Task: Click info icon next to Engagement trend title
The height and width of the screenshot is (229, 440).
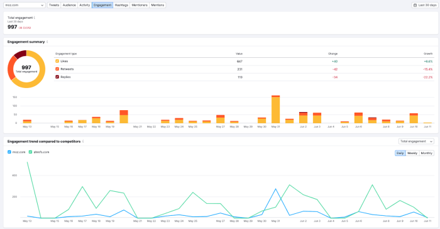Action: (83, 142)
